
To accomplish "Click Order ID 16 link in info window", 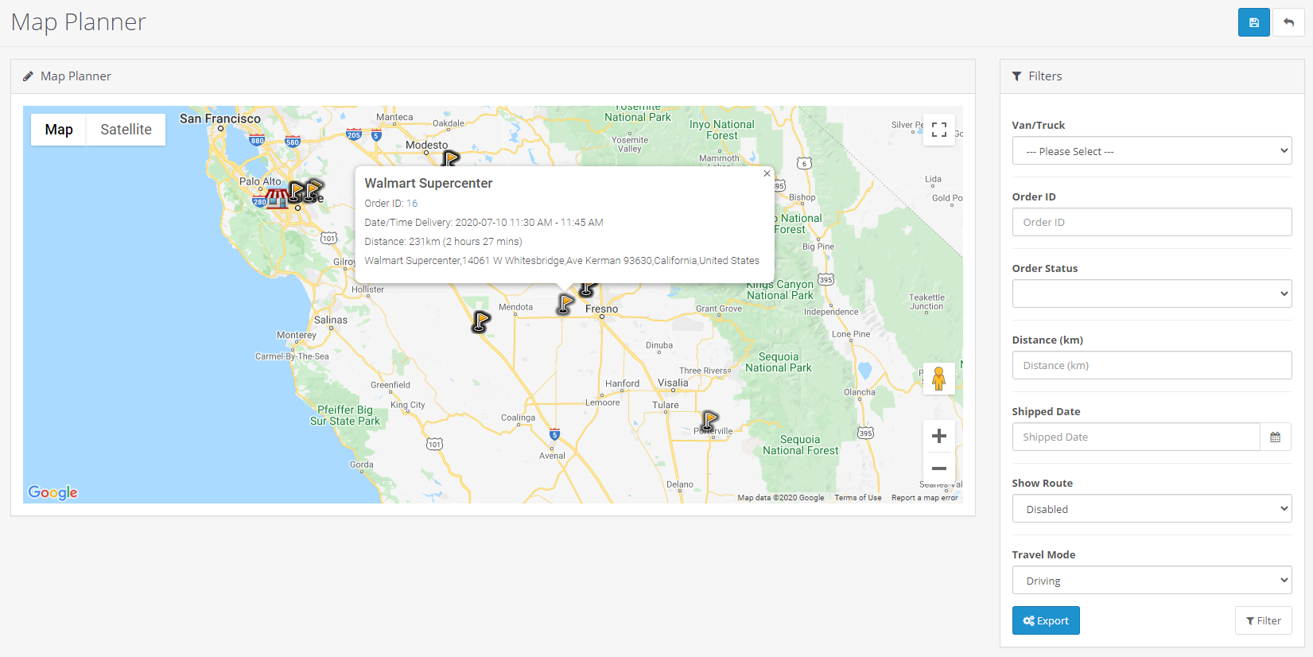I will click(x=412, y=204).
